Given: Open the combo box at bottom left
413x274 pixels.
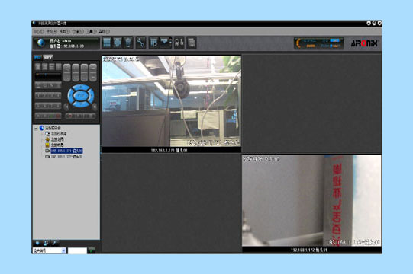Looking at the screenshot, I should click(49, 250).
